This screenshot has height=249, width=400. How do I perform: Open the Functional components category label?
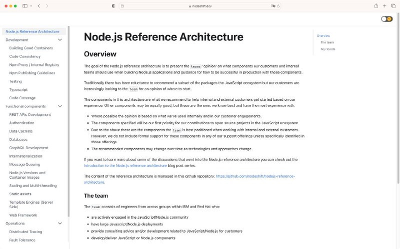[x=25, y=106]
